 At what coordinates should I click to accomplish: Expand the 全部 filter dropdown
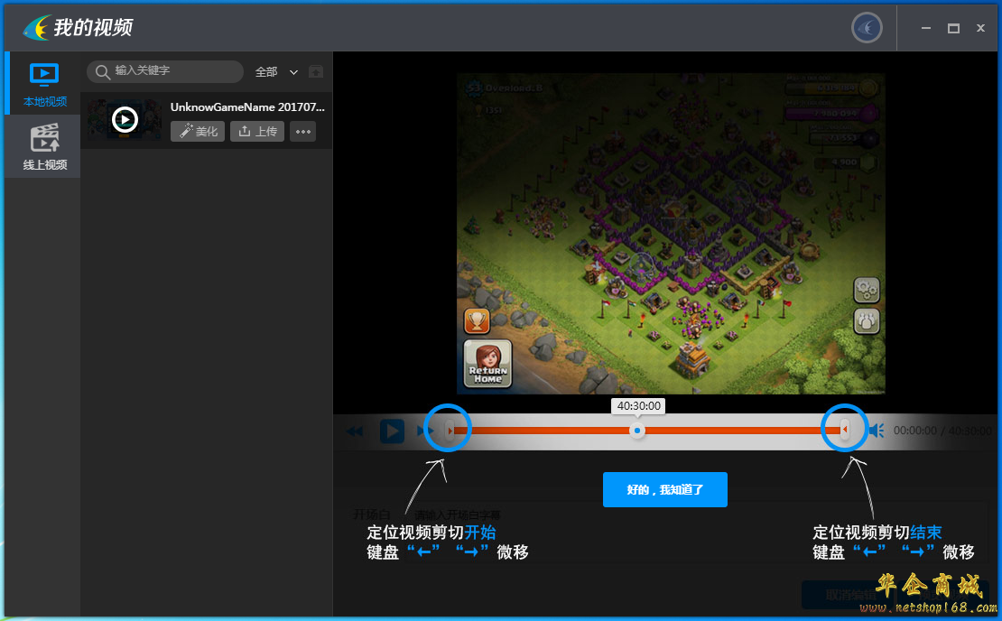276,72
